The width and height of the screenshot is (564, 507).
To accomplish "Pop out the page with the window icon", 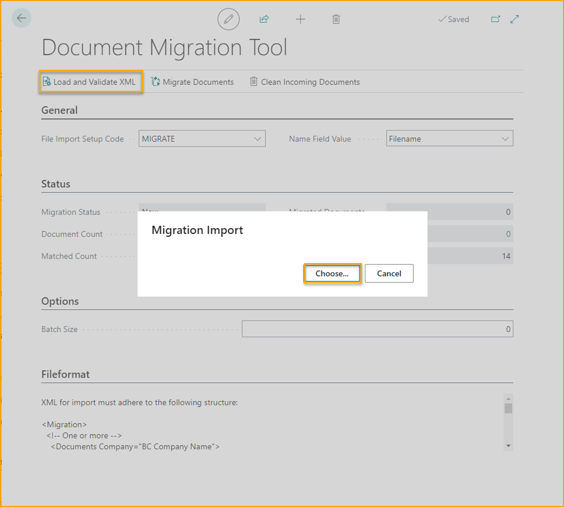I will point(496,18).
